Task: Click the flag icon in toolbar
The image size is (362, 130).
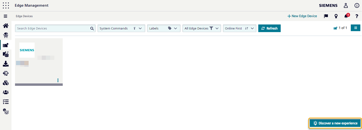Action: click(326, 16)
